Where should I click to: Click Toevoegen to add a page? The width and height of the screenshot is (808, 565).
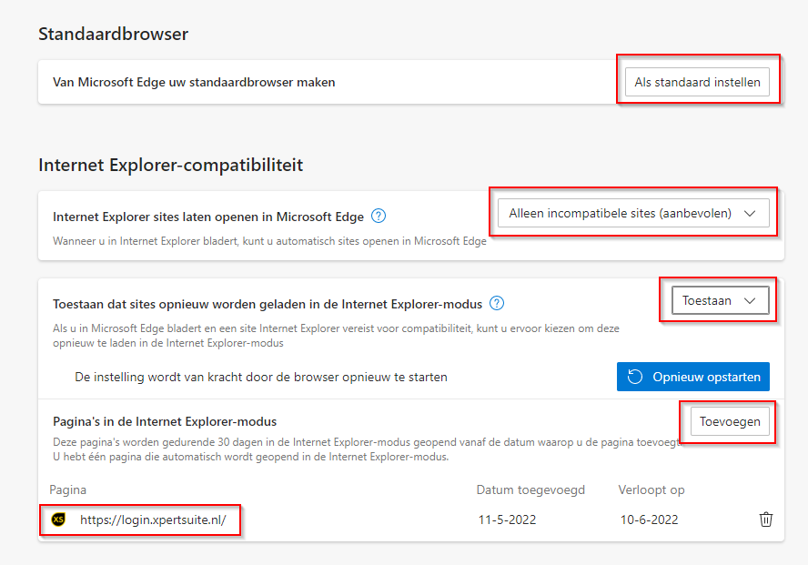point(730,421)
